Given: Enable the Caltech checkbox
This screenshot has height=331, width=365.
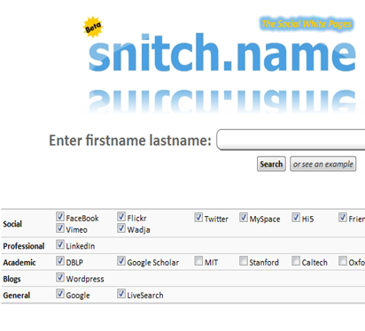Looking at the screenshot, I should [296, 261].
